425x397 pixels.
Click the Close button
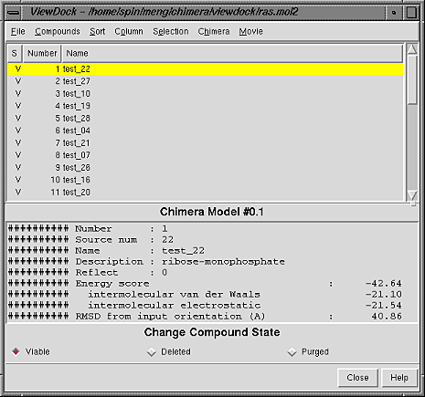[357, 378]
